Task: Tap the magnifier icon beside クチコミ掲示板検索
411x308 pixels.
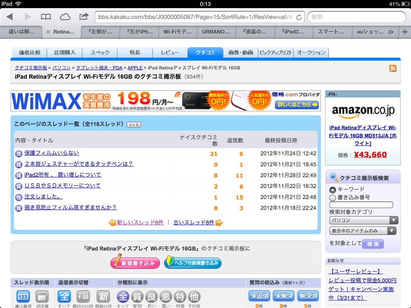Action: click(x=334, y=177)
